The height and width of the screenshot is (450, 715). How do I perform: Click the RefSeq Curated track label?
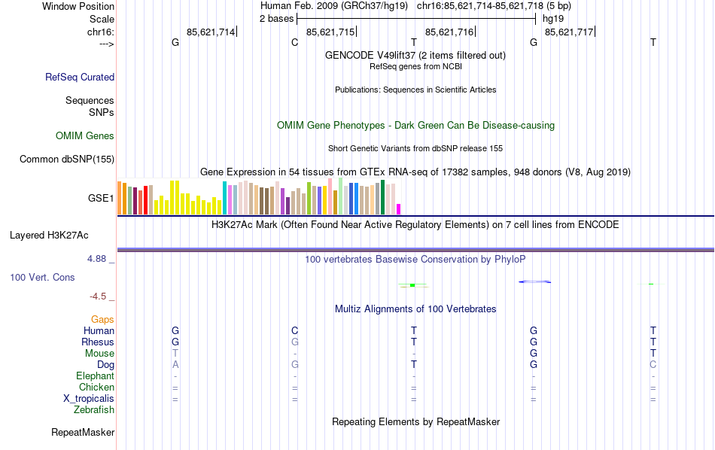click(80, 77)
